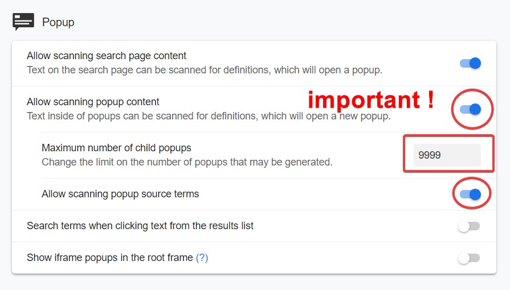Click the "Maximum number of child popups" label
The image size is (510, 290).
(116, 148)
